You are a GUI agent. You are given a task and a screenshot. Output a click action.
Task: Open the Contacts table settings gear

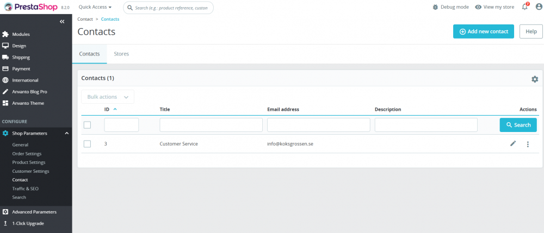[x=535, y=79]
